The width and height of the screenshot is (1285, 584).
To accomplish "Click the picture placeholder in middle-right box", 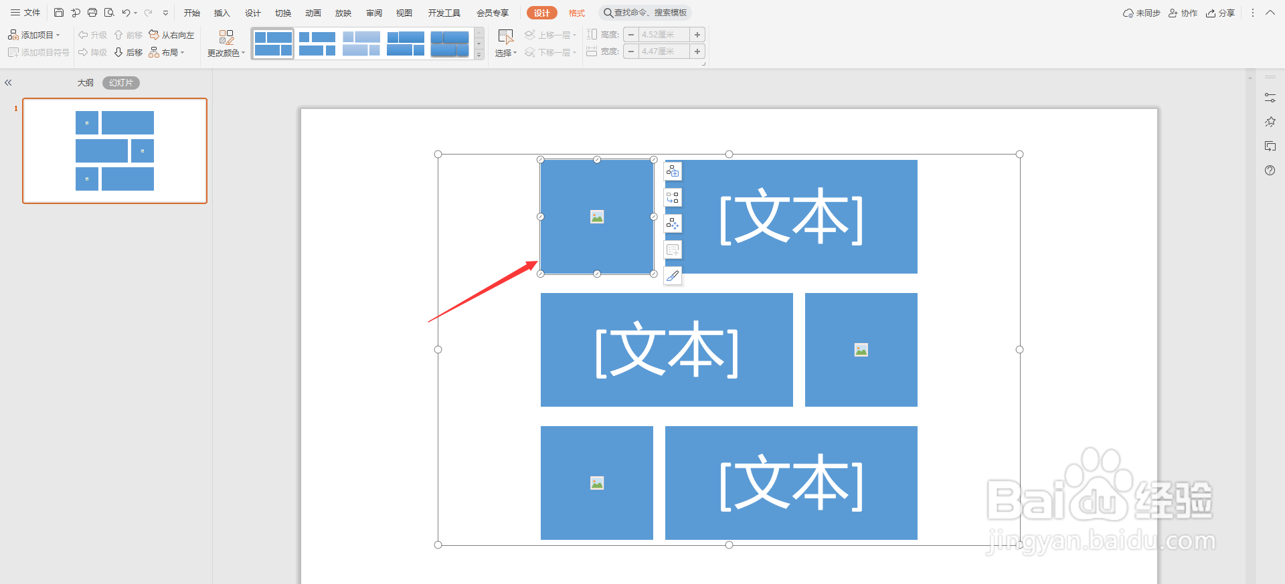I will pos(861,350).
